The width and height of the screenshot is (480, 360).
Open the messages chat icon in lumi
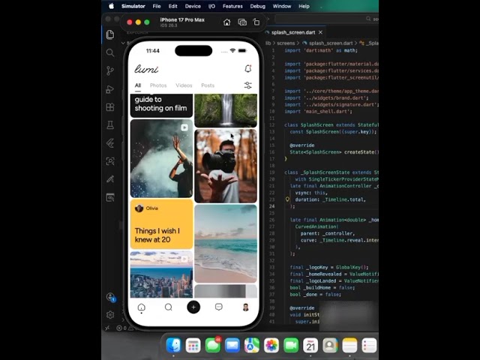coord(218,307)
